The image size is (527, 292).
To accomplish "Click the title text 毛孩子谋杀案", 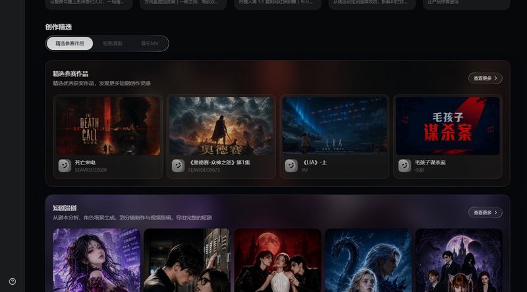I will click(430, 162).
